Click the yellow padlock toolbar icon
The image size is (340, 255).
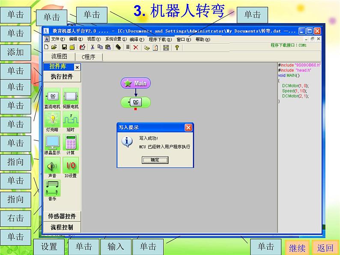(x=72, y=47)
